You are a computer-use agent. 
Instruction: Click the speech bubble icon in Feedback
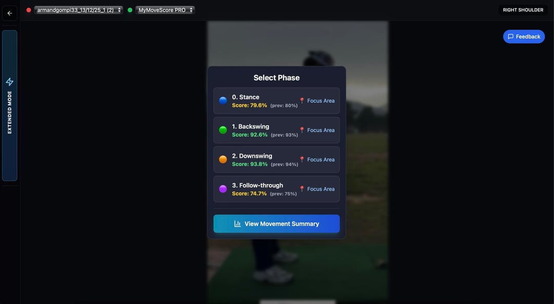510,36
